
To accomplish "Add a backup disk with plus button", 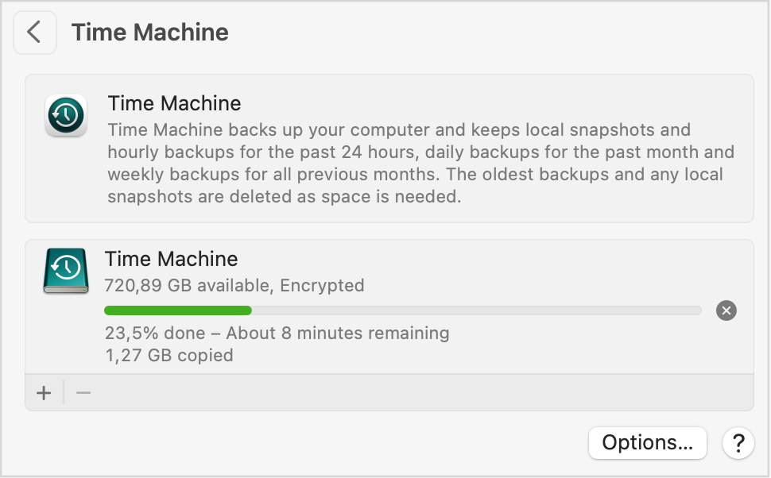I will click(44, 392).
